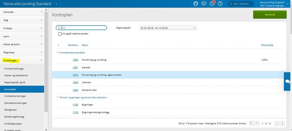Viewport: 292px width, 131px height.
Task: Click the 'Goodwill test' account name
Action: (x=89, y=90)
